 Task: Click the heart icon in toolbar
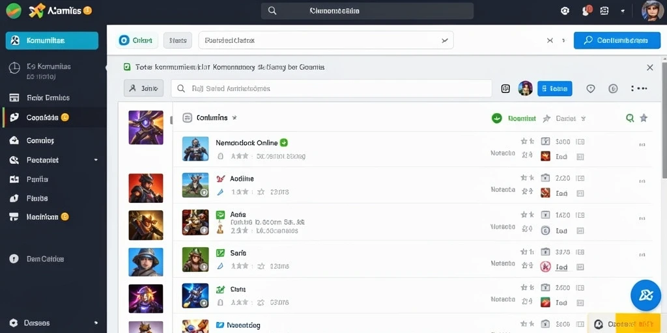(x=590, y=88)
